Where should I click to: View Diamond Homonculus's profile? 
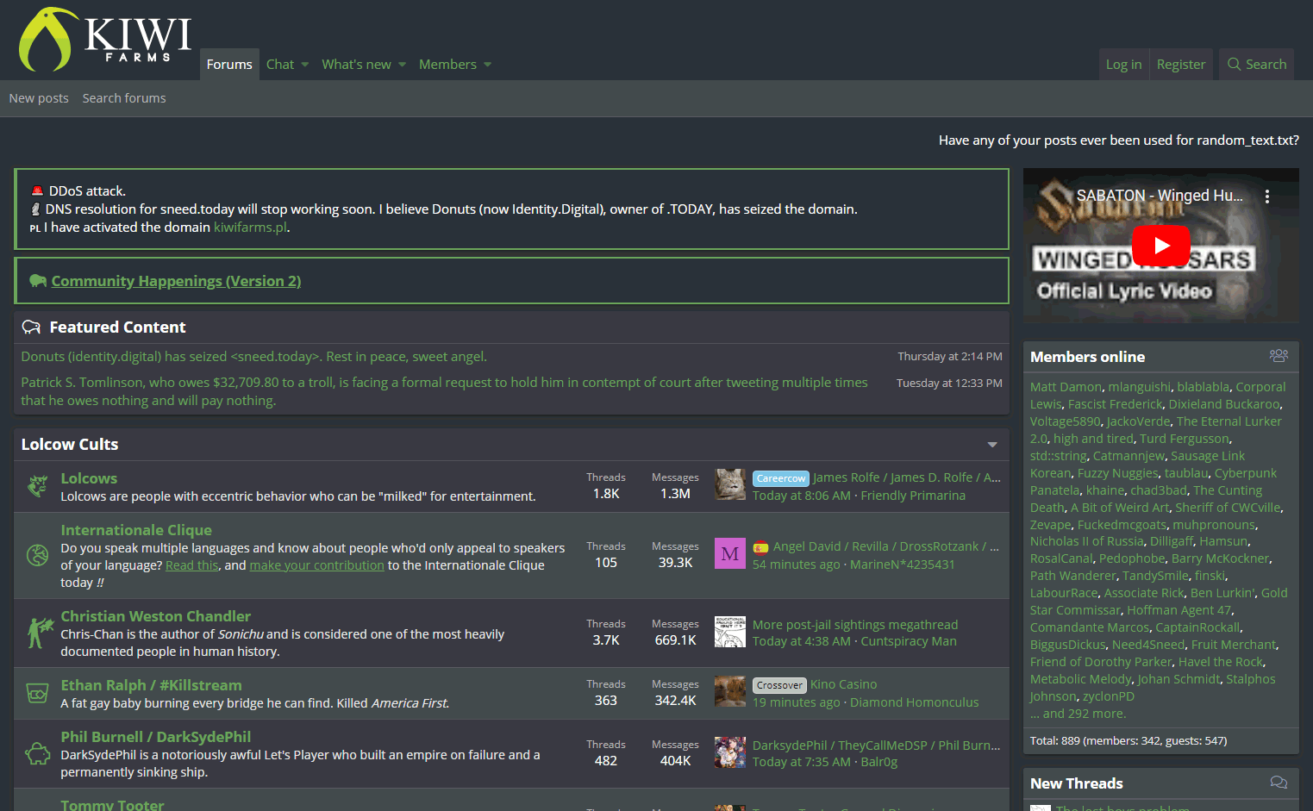click(x=914, y=702)
